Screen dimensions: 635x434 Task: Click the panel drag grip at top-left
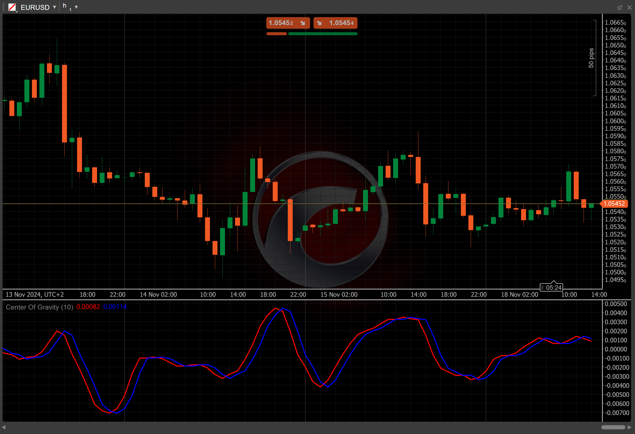click(x=4, y=7)
